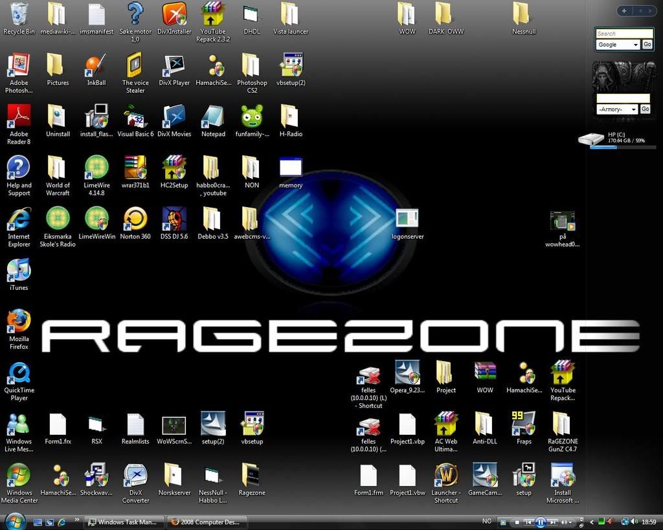This screenshot has height=530, width=663.
Task: Launch the DivX Converter shortcut
Action: [135, 476]
